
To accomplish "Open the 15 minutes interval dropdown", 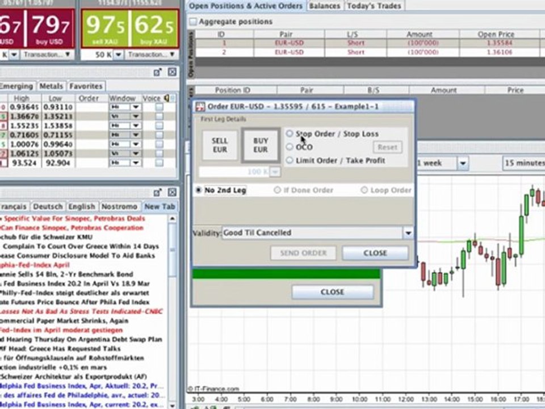I will click(524, 163).
